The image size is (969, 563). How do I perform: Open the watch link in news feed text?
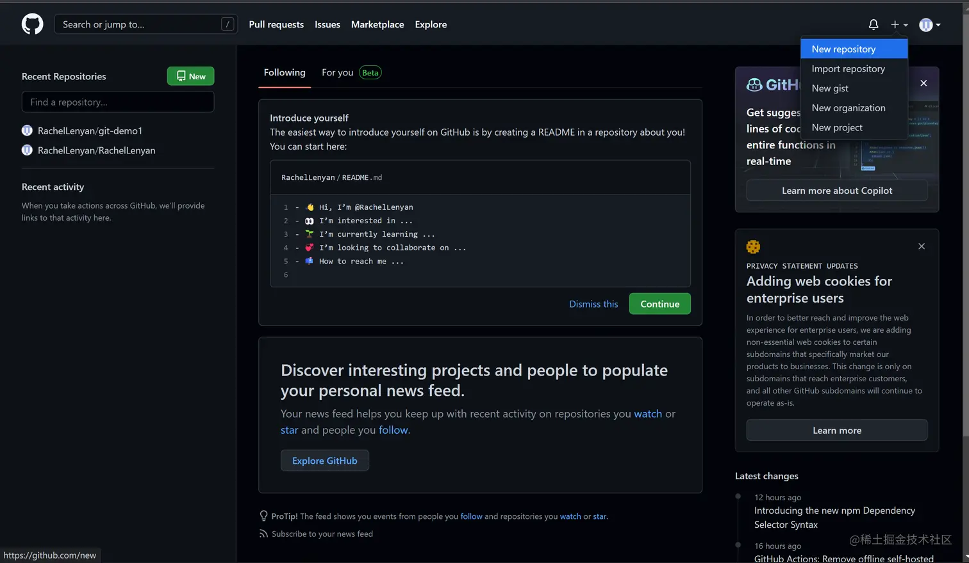pyautogui.click(x=648, y=413)
